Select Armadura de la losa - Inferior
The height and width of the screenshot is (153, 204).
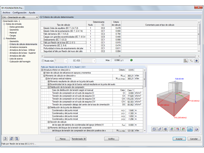pyautogui.click(x=22, y=50)
